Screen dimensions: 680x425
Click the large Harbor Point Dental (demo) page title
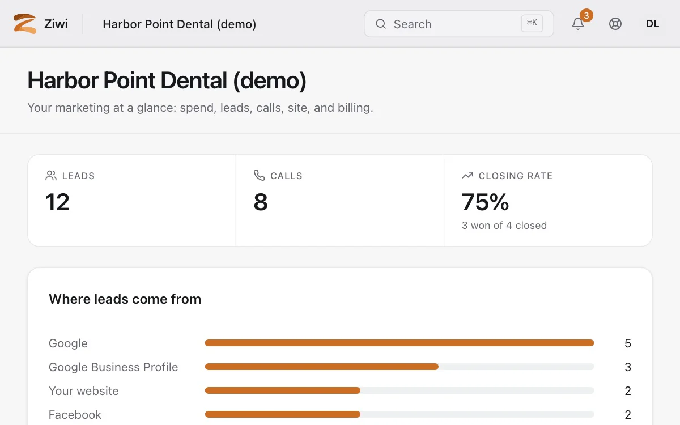click(x=167, y=80)
